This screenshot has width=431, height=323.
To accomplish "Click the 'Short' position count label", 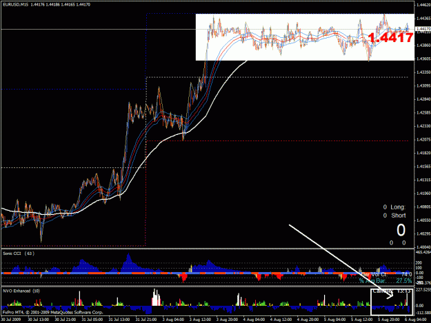I will [x=399, y=216].
